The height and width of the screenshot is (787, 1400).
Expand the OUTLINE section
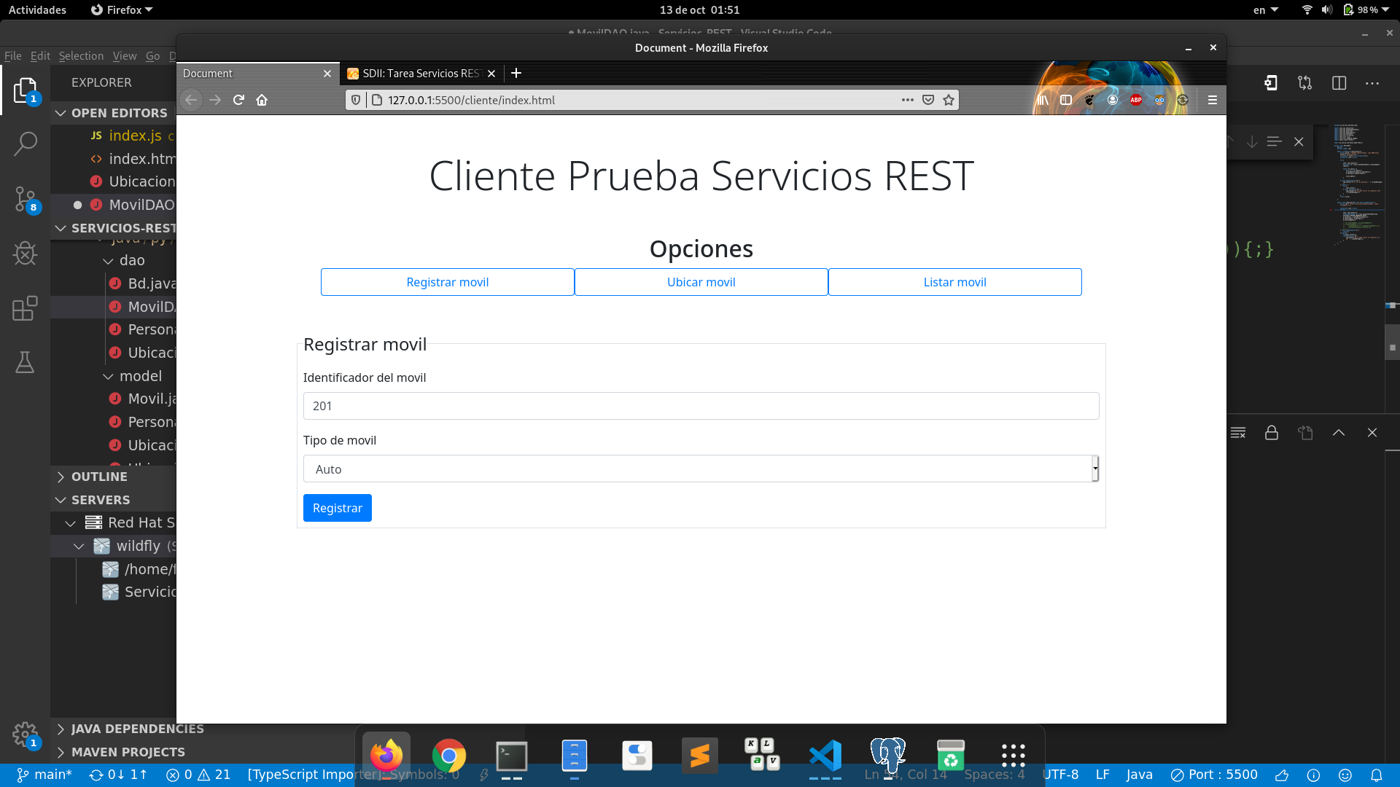click(99, 477)
